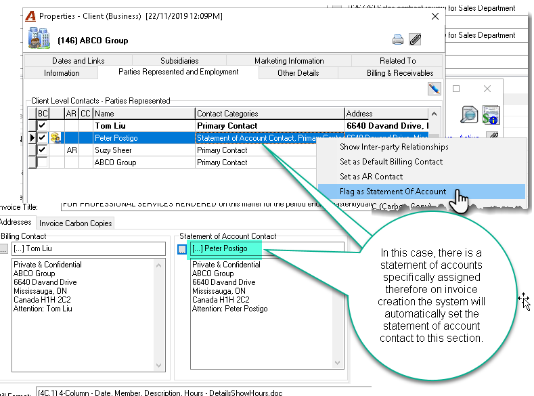Click the ABCO Group business client icon

coord(39,38)
